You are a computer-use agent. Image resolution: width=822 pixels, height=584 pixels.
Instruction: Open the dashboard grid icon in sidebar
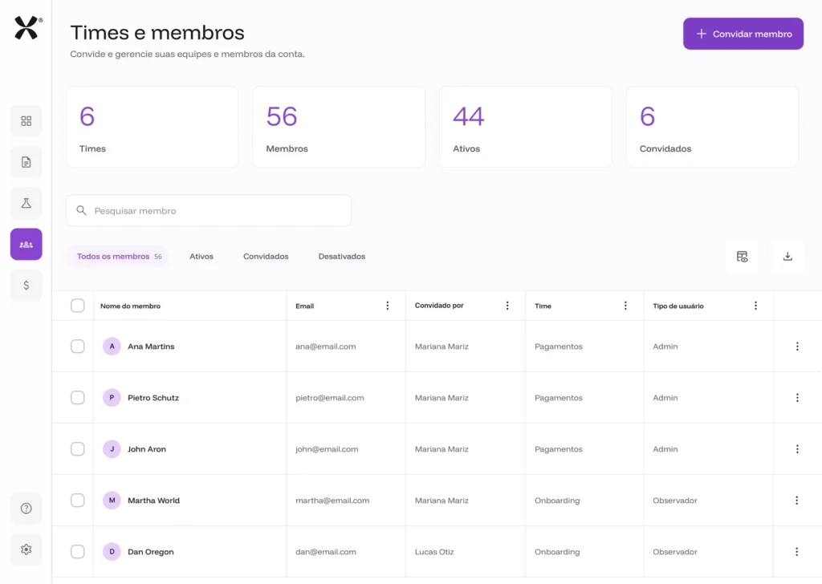tap(26, 121)
